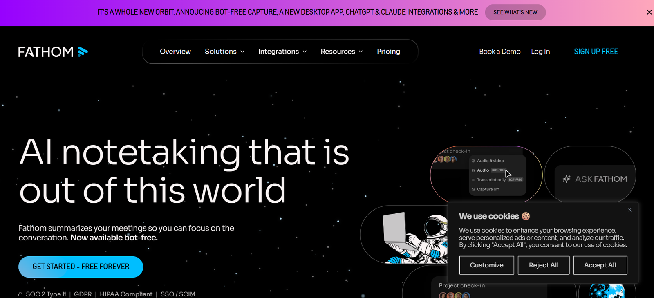654x298 pixels.
Task: Click the Ask Fathom sparkle icon
Action: [x=567, y=179]
